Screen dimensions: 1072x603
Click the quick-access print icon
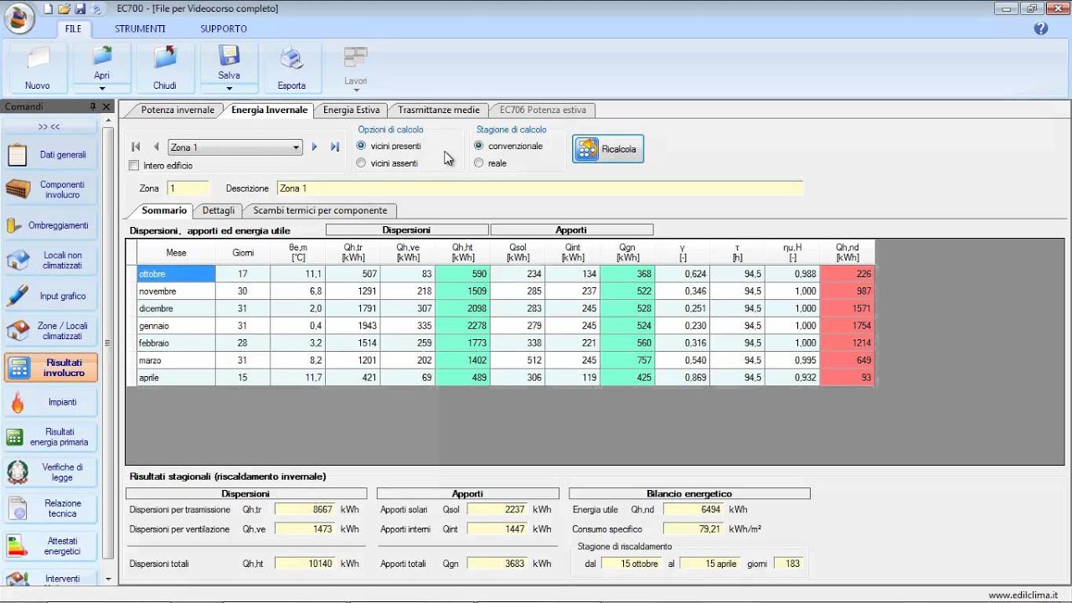click(x=95, y=8)
